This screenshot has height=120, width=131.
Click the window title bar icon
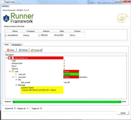click(2, 2)
